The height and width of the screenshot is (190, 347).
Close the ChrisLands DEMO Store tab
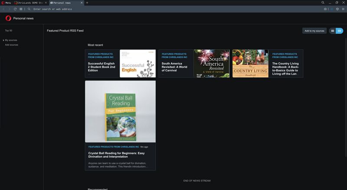46,3
